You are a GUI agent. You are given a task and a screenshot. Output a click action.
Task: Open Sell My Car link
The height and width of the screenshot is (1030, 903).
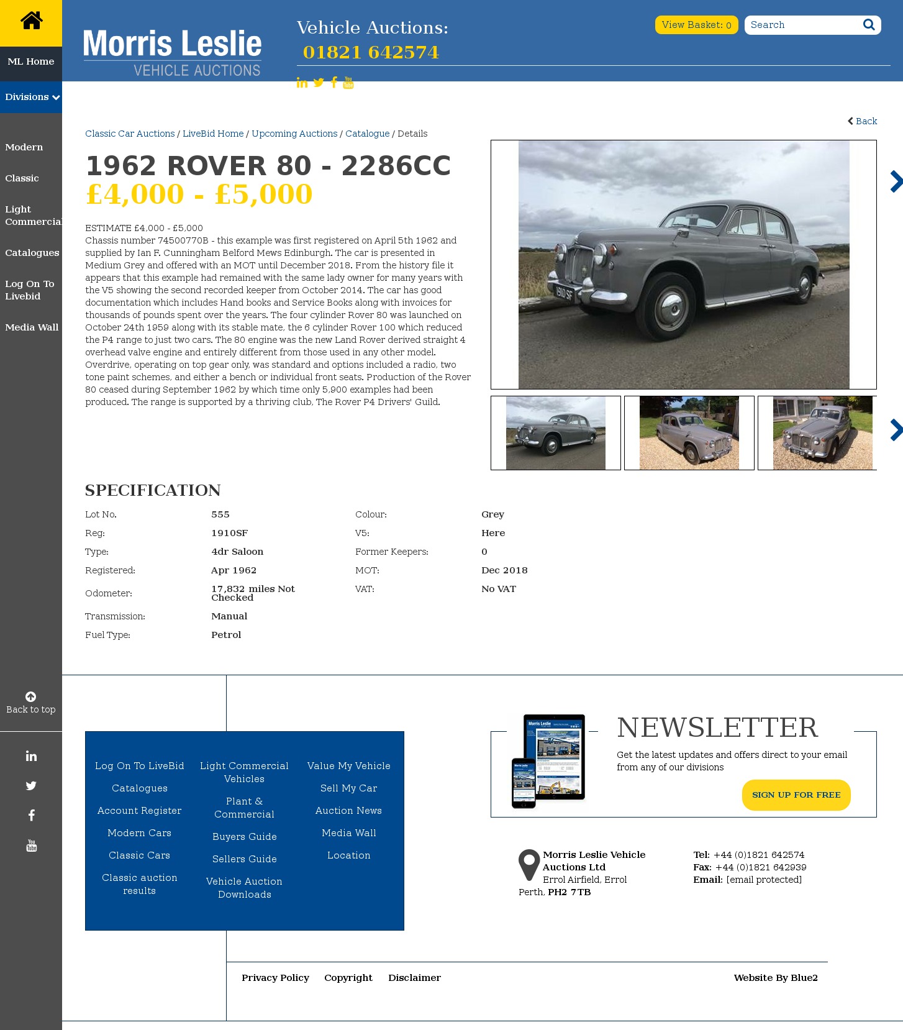click(x=349, y=788)
